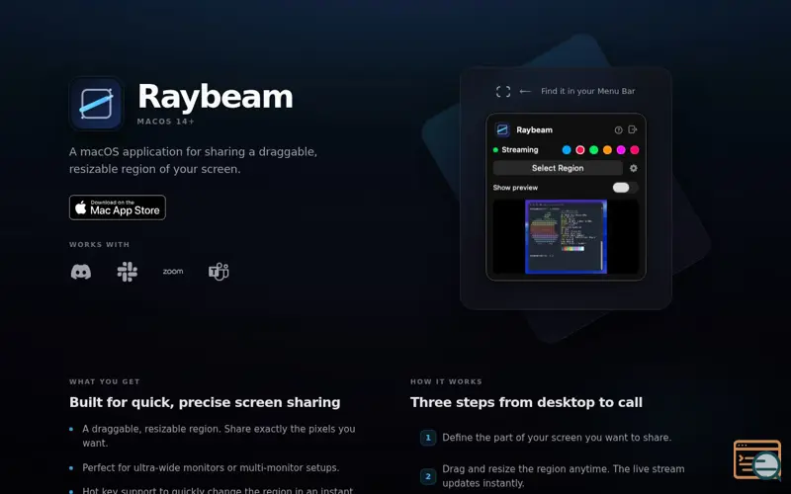
Task: Click the menu bar region-capture bracket icon
Action: click(x=503, y=91)
